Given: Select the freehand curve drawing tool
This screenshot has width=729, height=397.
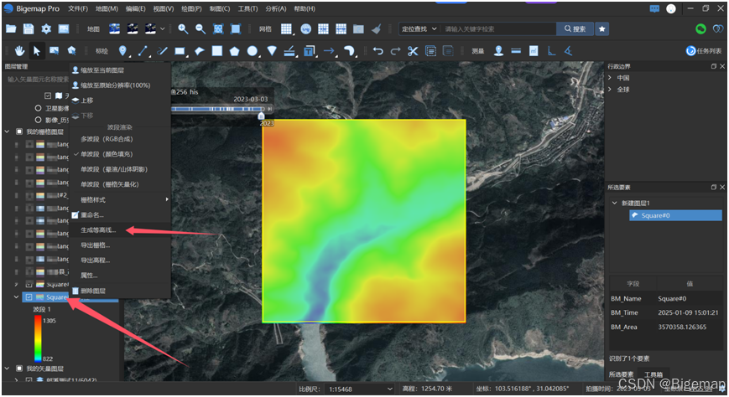Looking at the screenshot, I should tap(162, 50).
